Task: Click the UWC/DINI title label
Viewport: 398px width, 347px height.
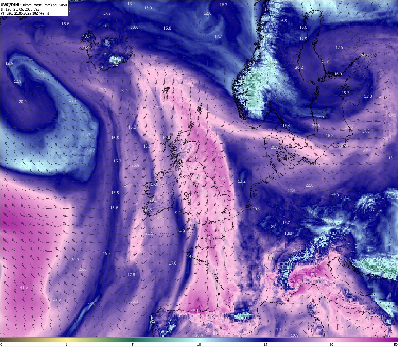Action: coord(11,5)
